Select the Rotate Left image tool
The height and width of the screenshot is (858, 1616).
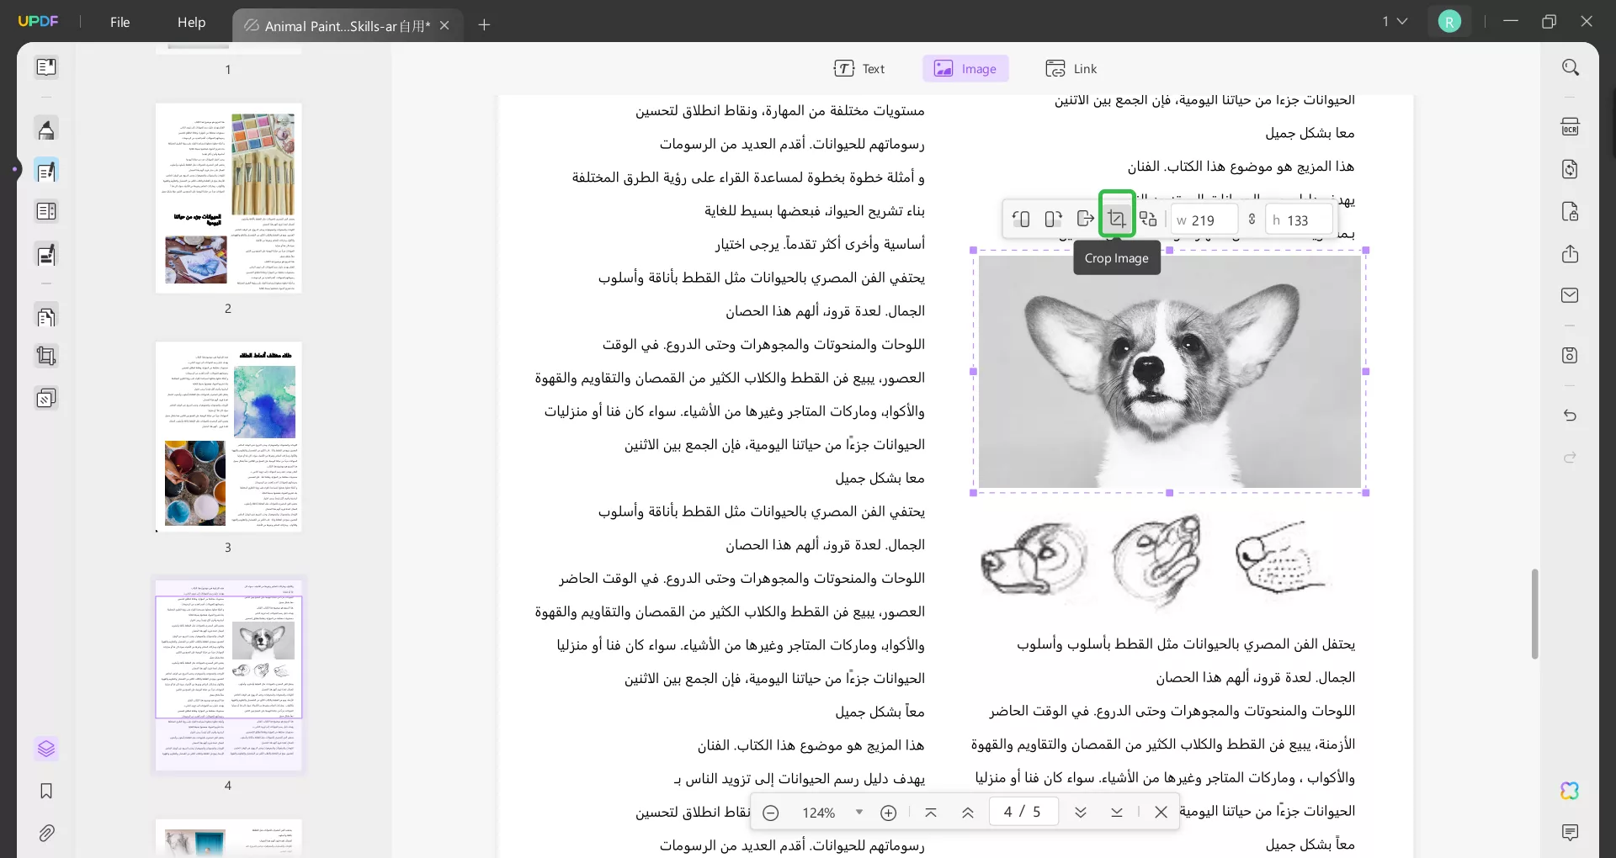point(1021,218)
